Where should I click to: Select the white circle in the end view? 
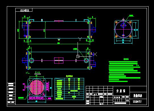[x=123, y=29]
